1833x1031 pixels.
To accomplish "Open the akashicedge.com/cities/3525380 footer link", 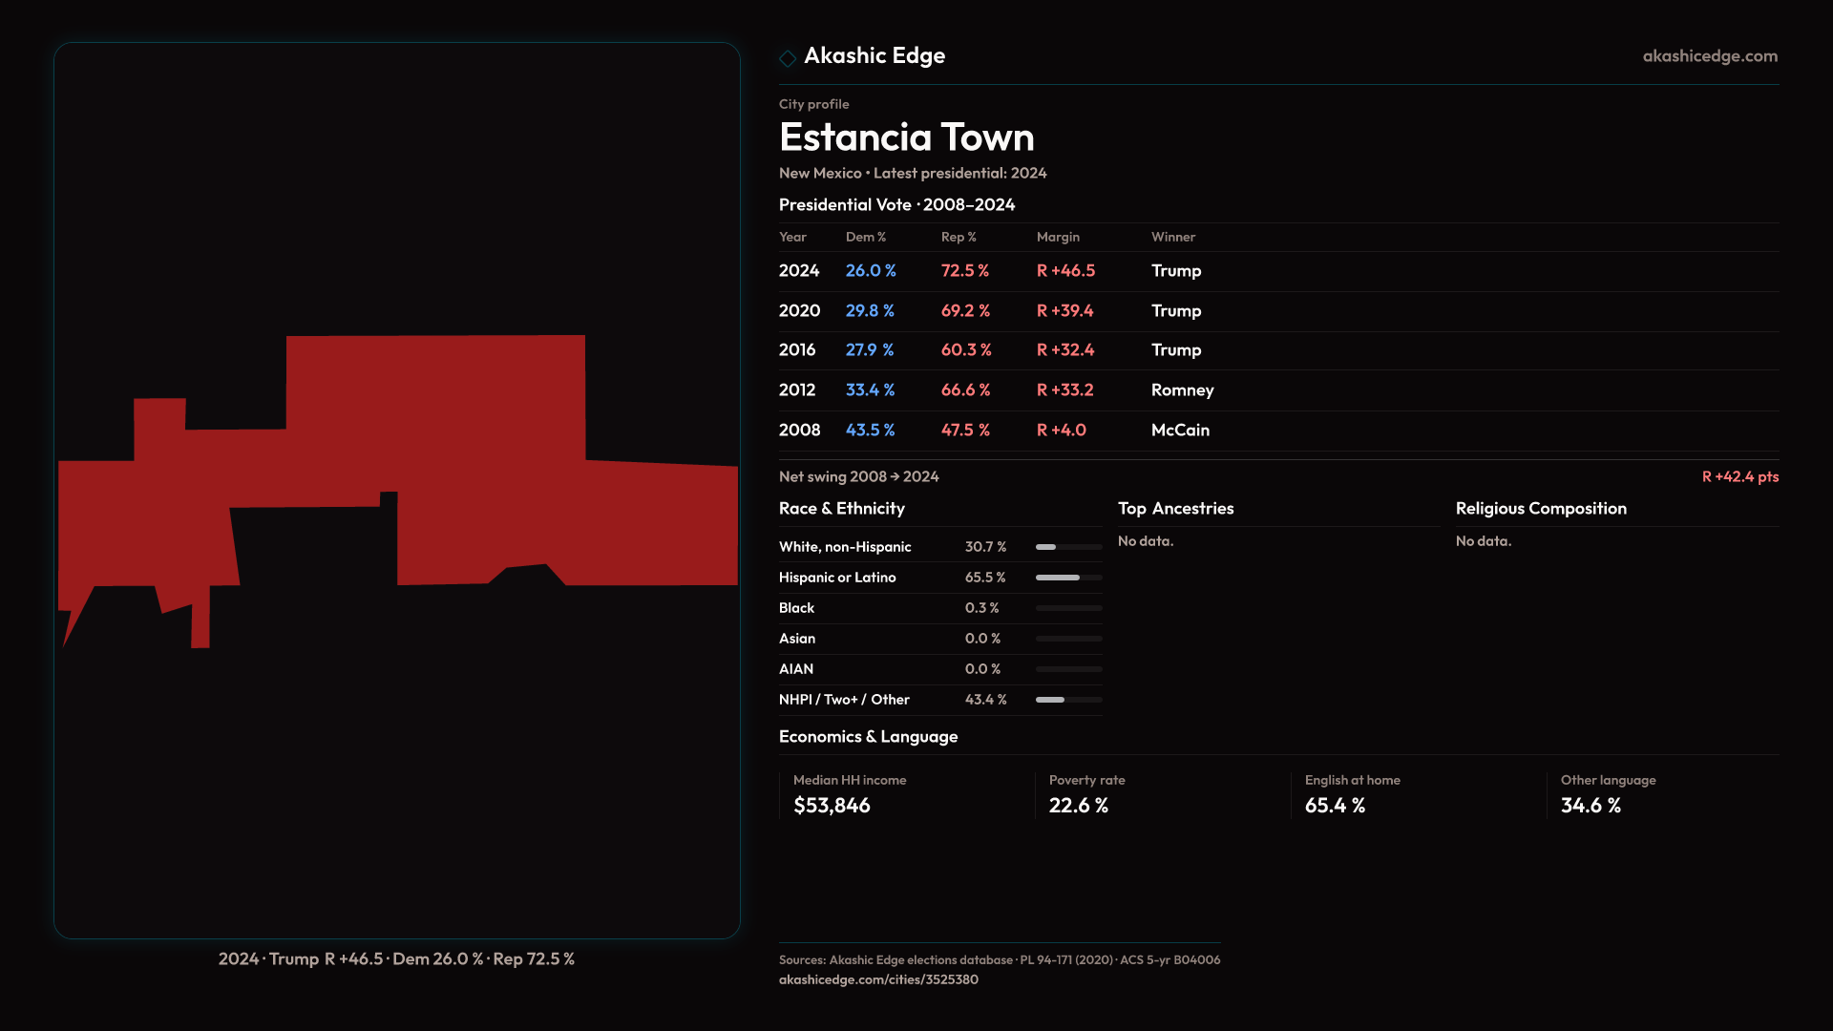I will click(x=878, y=979).
